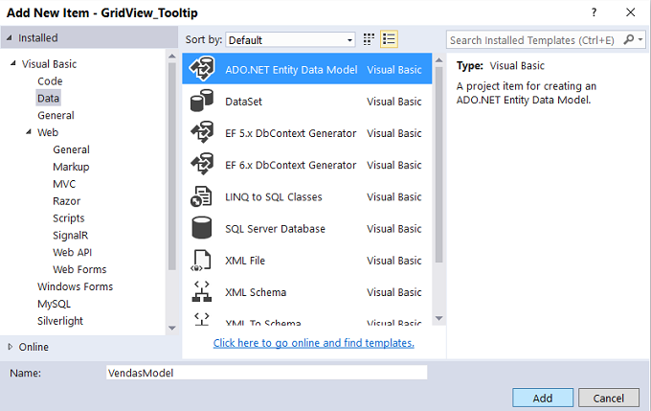Collapse the Web tree node
Screen dimensions: 651x411
click(29, 132)
